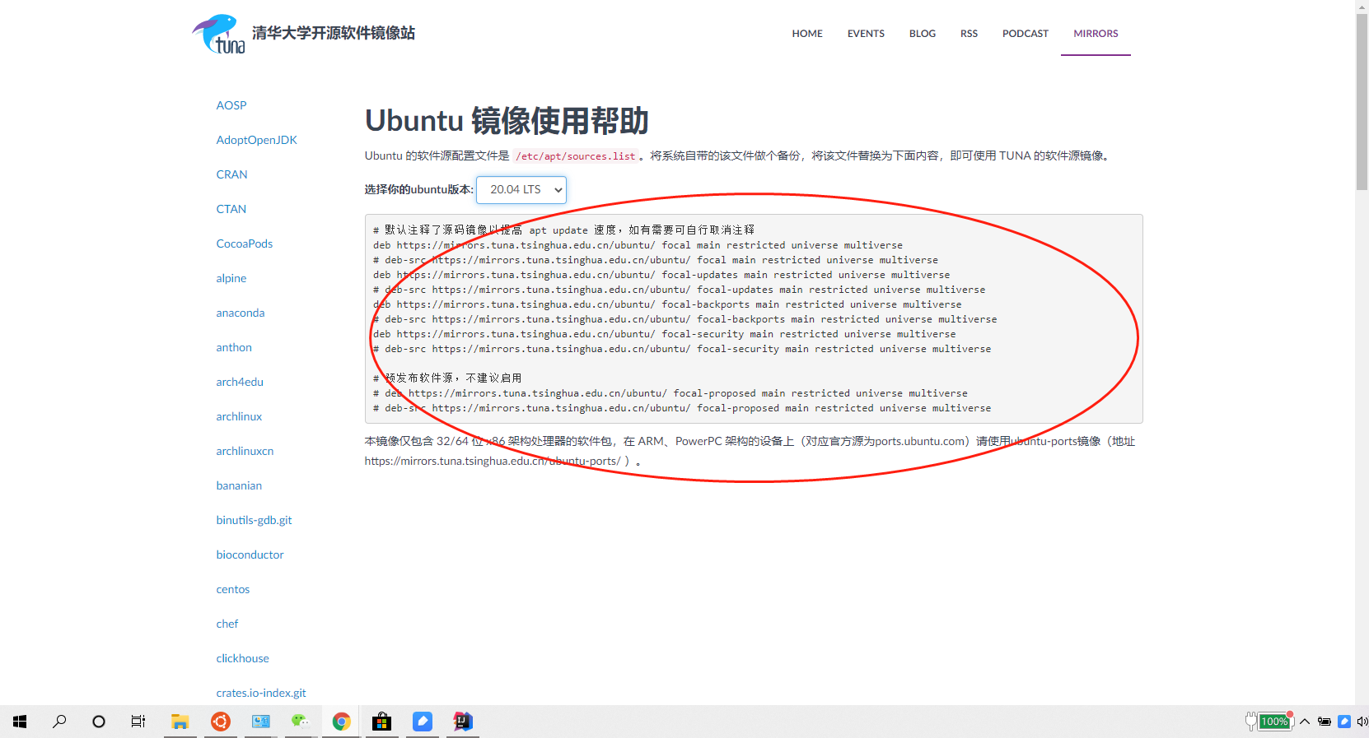Select MIRRORS navigation tab

(1096, 34)
